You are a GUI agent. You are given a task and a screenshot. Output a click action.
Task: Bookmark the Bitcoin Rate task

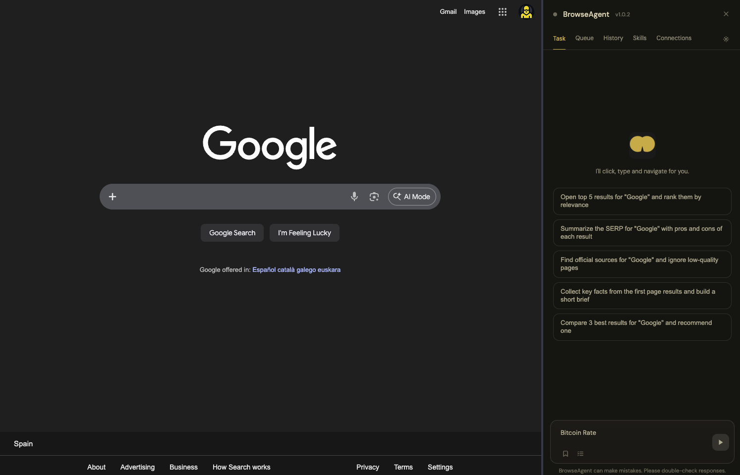566,453
